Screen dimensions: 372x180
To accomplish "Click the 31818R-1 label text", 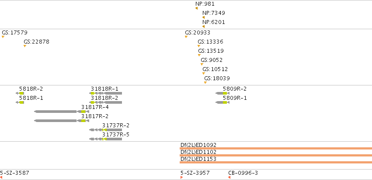I will click(104, 89).
